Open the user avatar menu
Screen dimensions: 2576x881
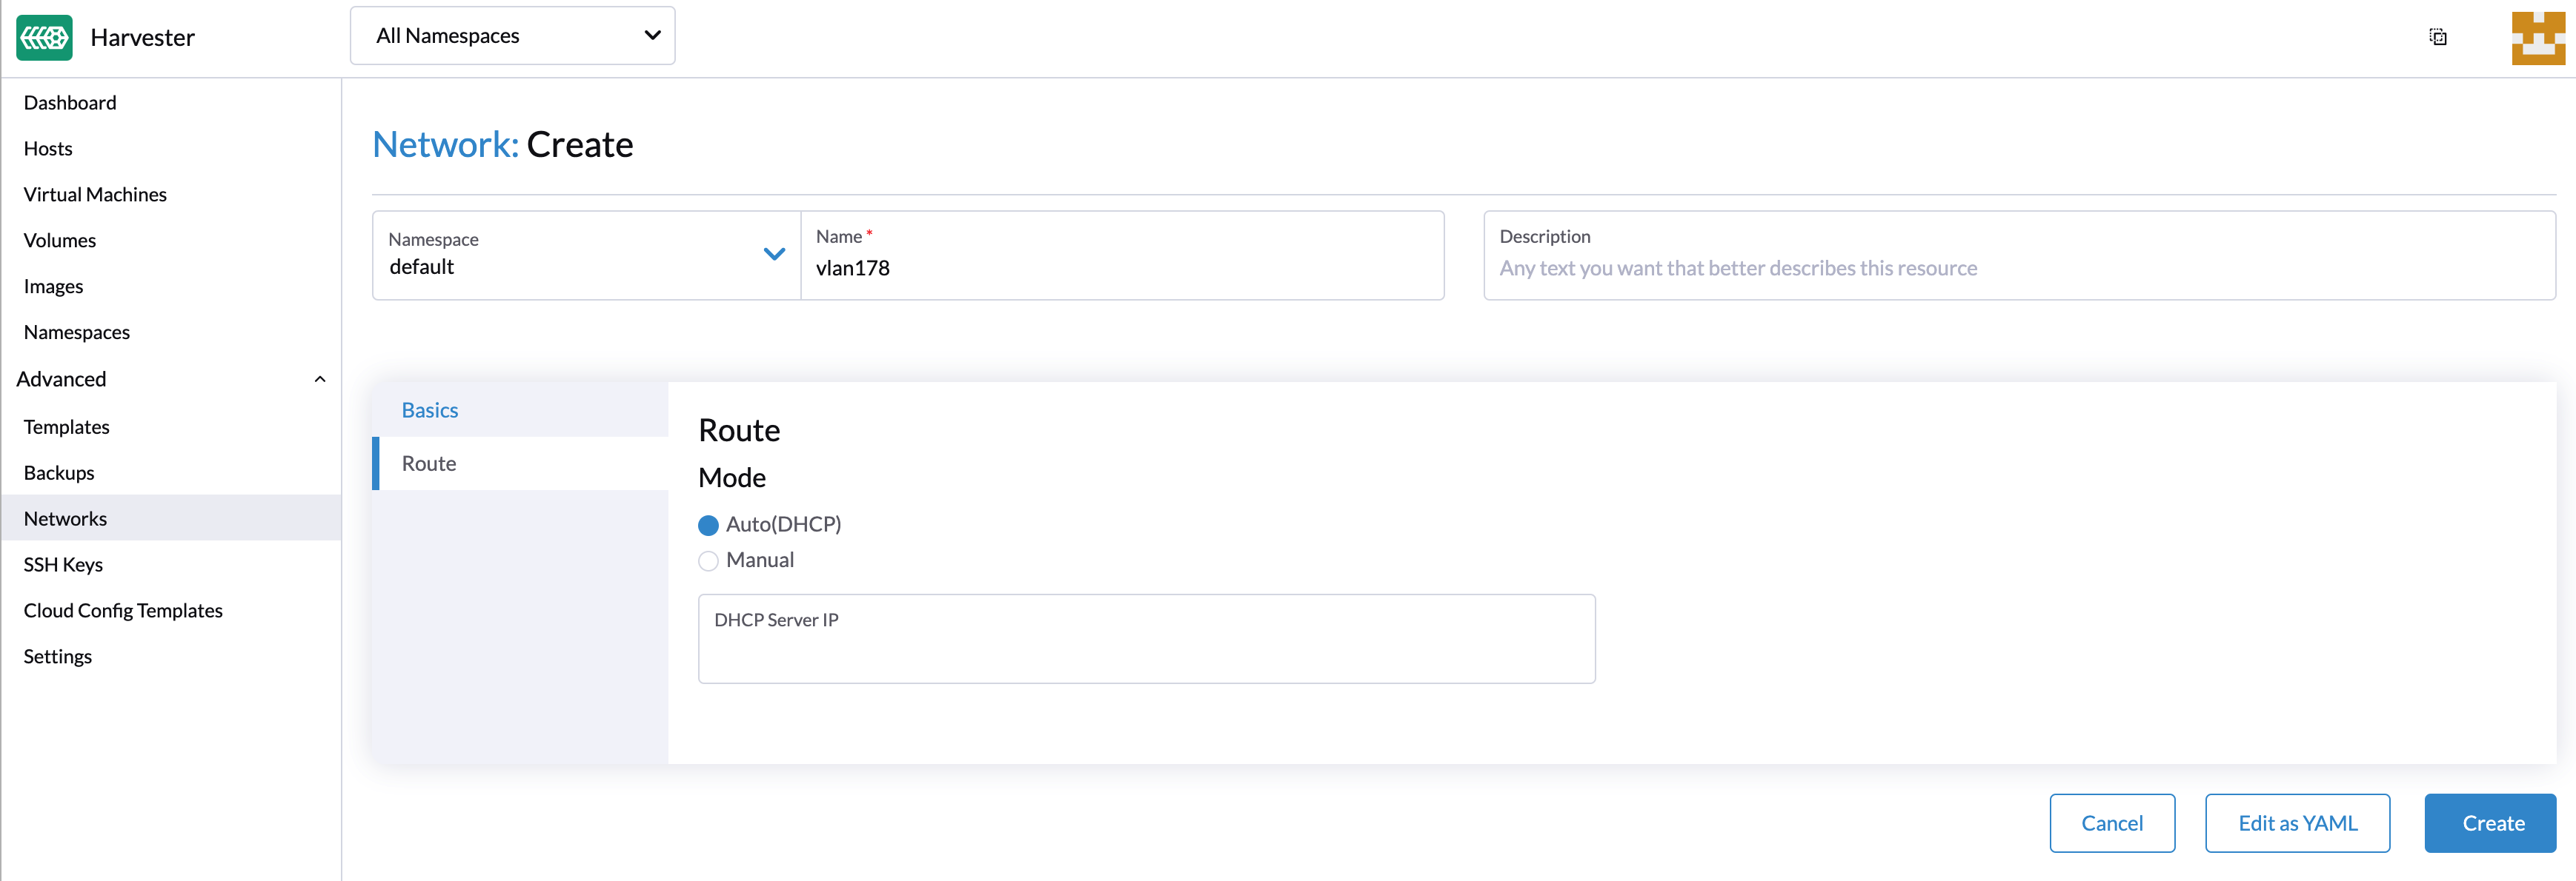2537,38
